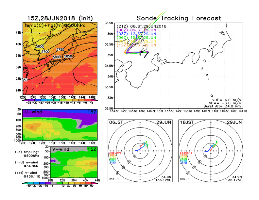Click the 5850 contour label

(x=68, y=56)
